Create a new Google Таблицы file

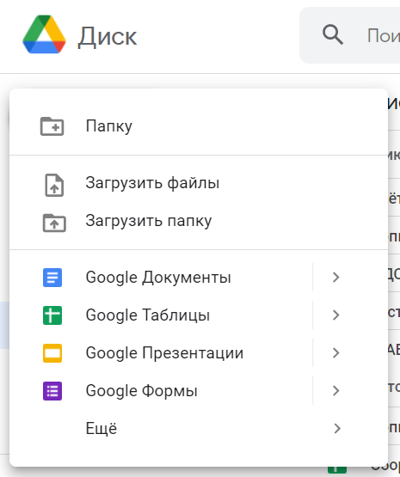coord(162,315)
